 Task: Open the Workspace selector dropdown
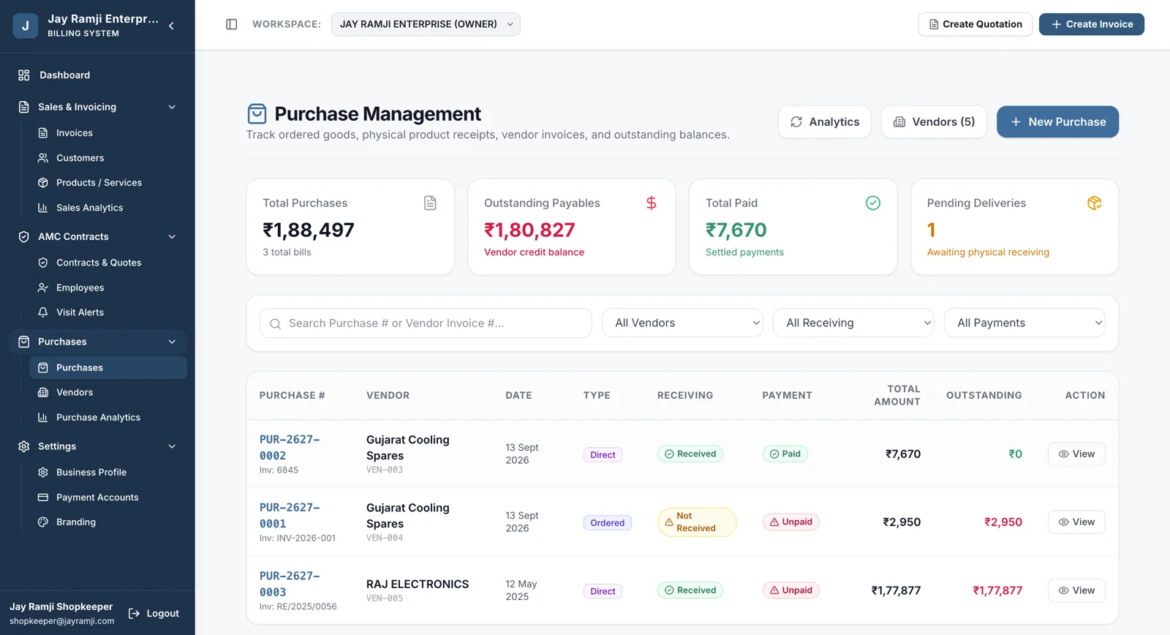pyautogui.click(x=426, y=24)
